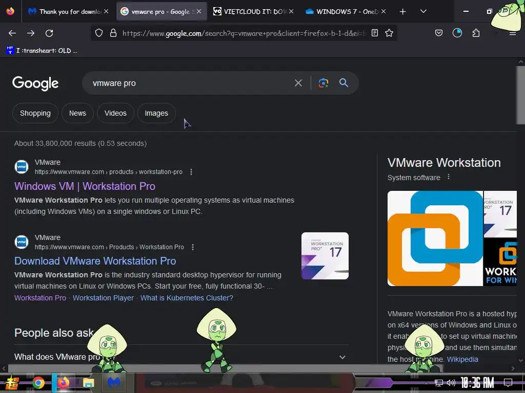Open the Start menu button

click(11, 383)
